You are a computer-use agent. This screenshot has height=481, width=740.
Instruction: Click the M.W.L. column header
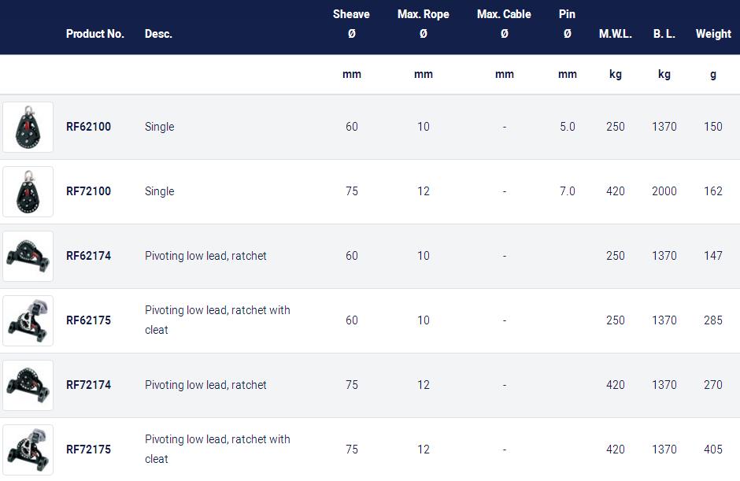pyautogui.click(x=616, y=34)
